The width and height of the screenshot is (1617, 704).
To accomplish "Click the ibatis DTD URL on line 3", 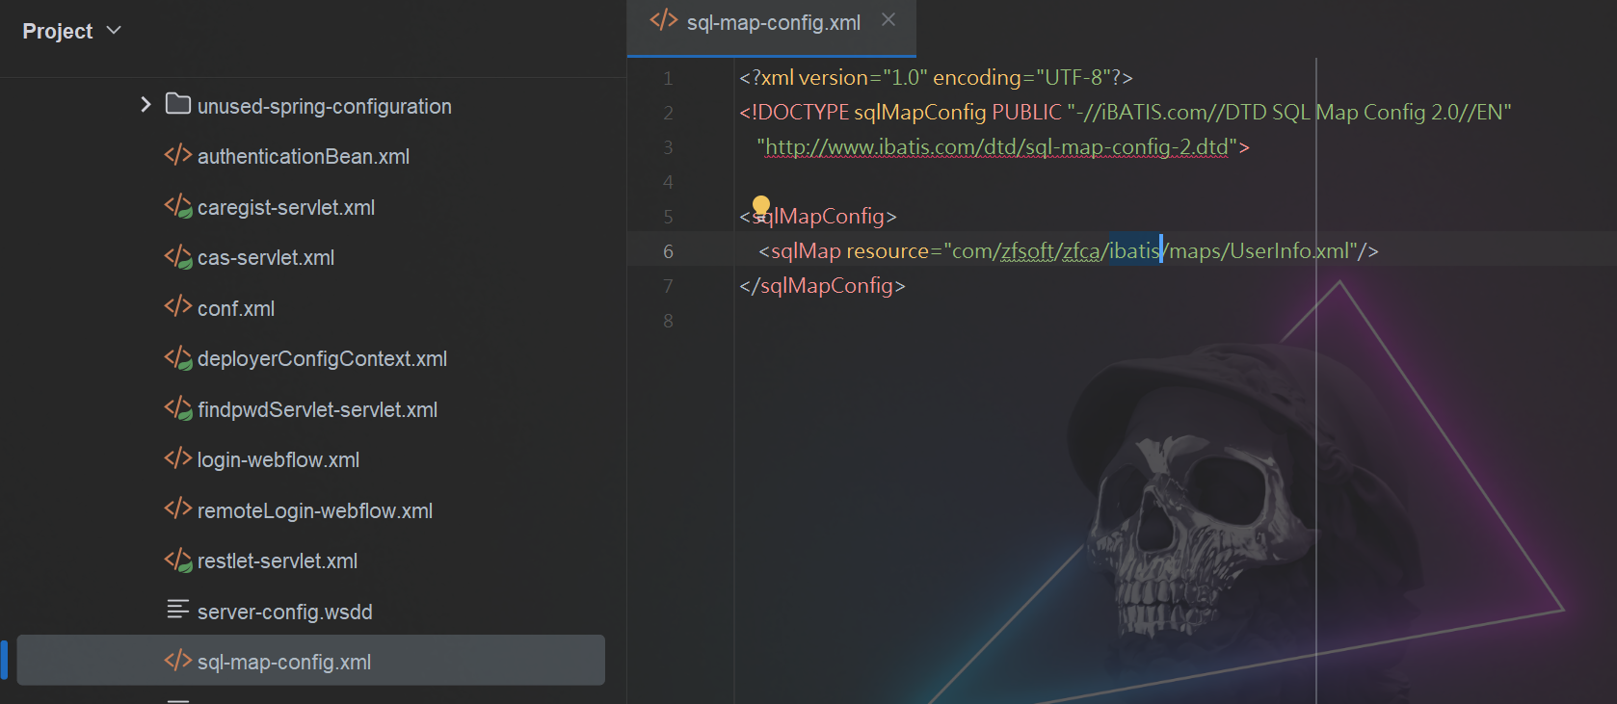I will 996,147.
